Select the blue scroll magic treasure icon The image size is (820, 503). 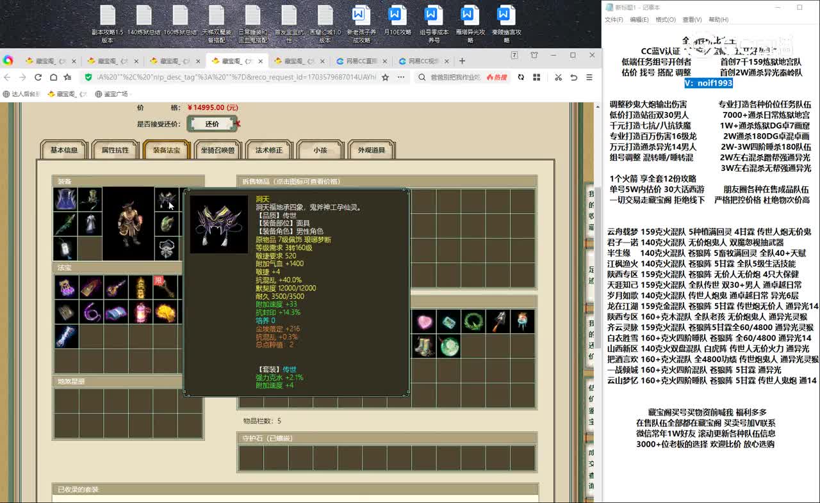coord(66,337)
